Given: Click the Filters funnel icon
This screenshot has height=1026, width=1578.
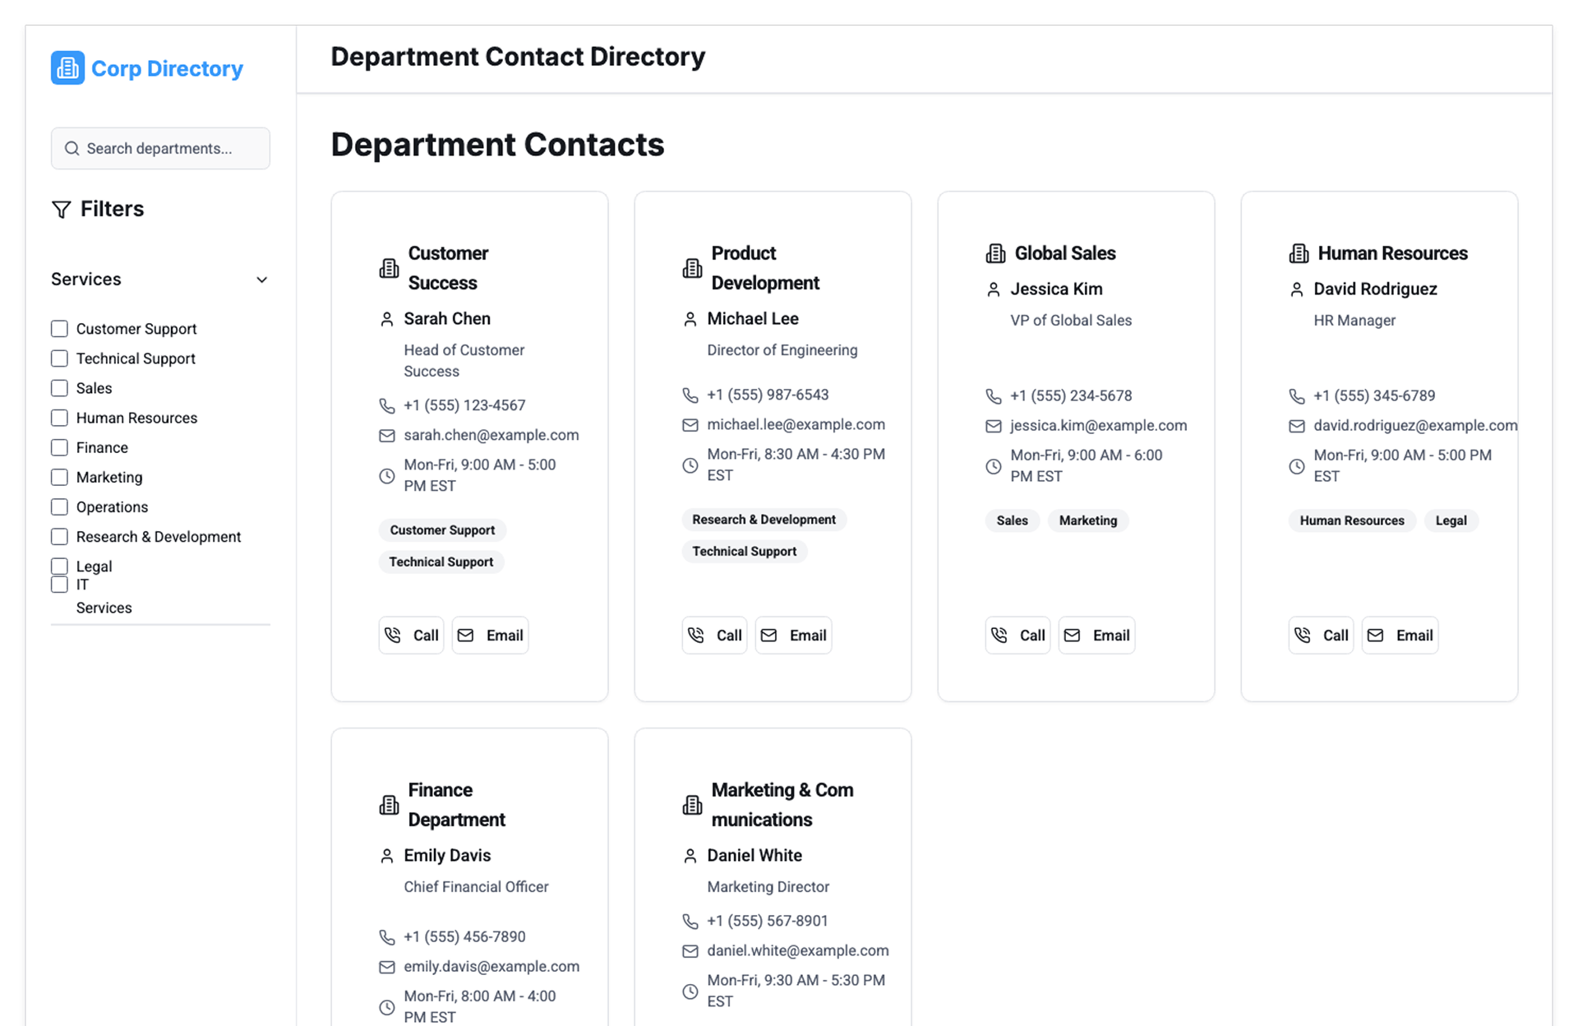Looking at the screenshot, I should click(61, 210).
